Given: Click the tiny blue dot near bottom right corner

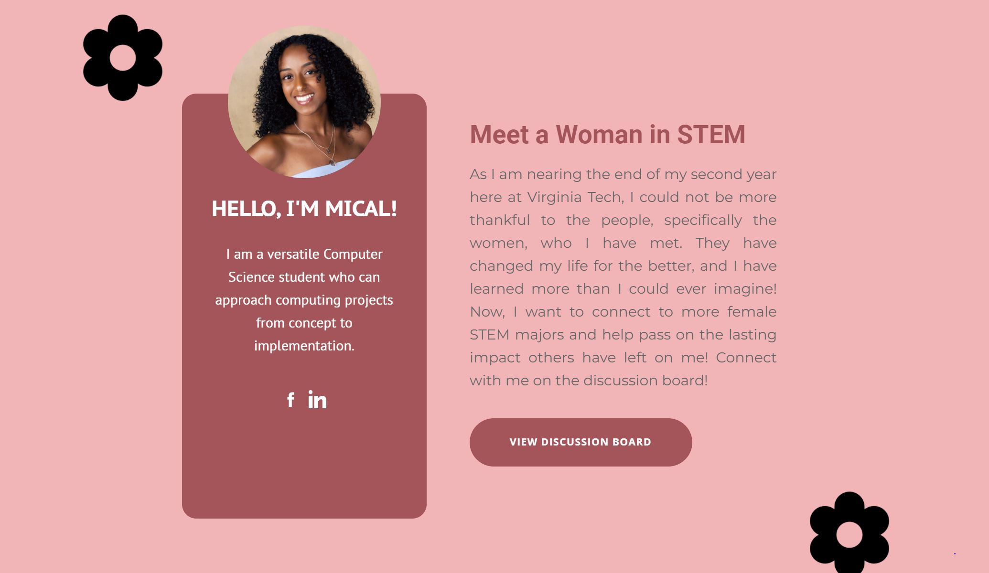Looking at the screenshot, I should [955, 553].
